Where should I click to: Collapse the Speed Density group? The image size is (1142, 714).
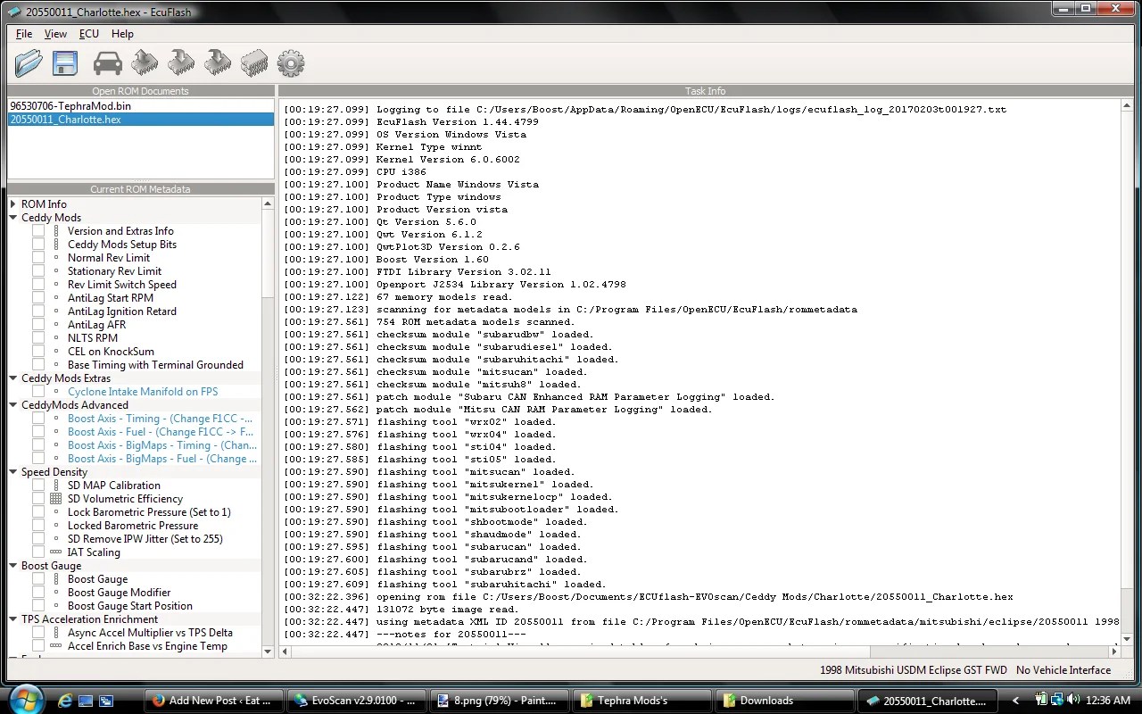pyautogui.click(x=13, y=472)
